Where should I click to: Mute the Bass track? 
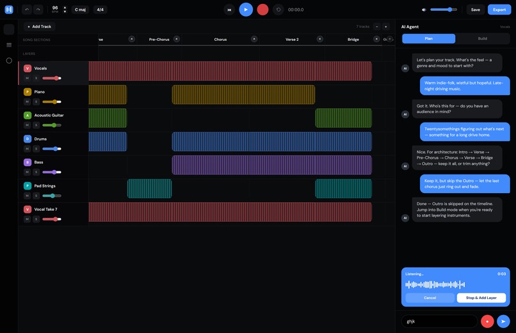pyautogui.click(x=28, y=172)
